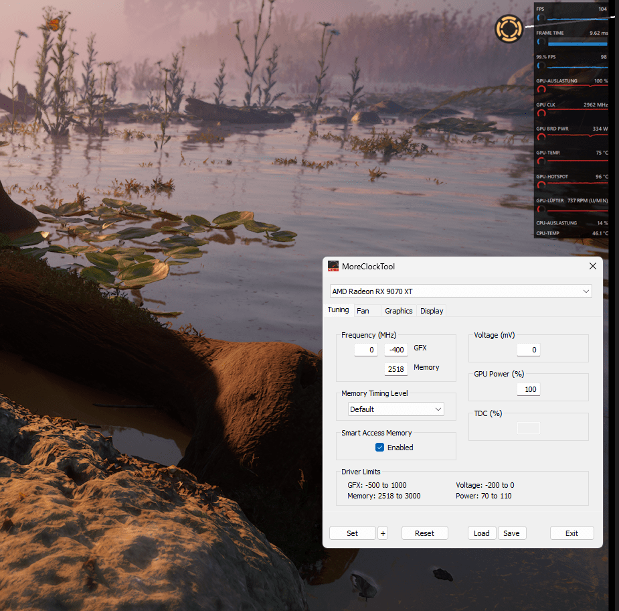
Task: Toggle the Smart Access Memory Enabled checkbox
Action: point(380,448)
